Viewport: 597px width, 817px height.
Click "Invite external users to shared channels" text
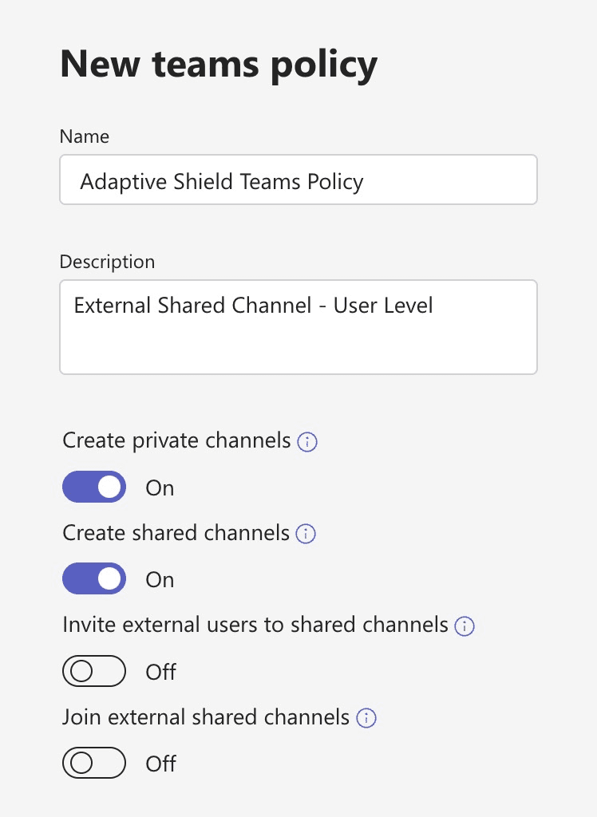tap(255, 625)
